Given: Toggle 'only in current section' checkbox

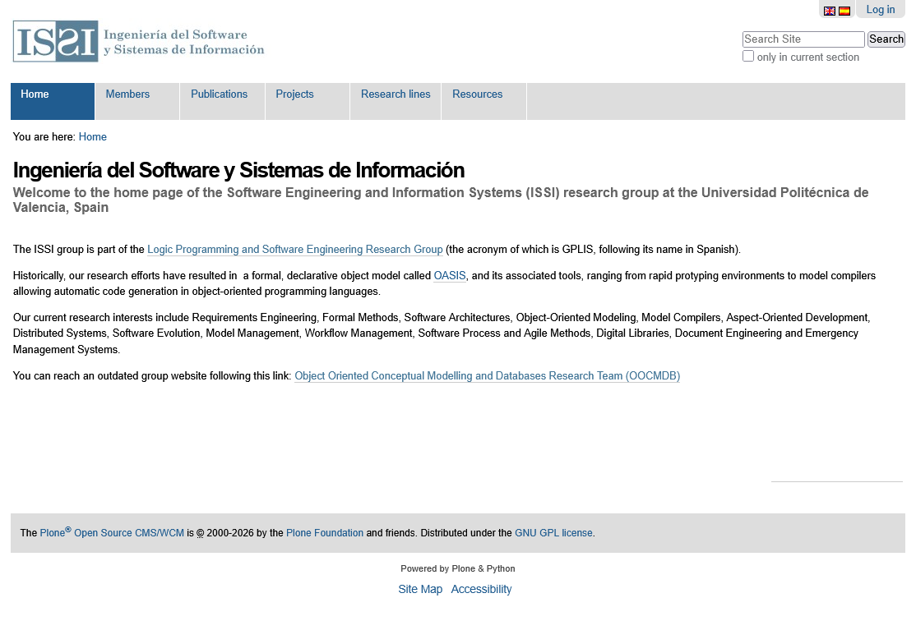Looking at the screenshot, I should pyautogui.click(x=748, y=56).
